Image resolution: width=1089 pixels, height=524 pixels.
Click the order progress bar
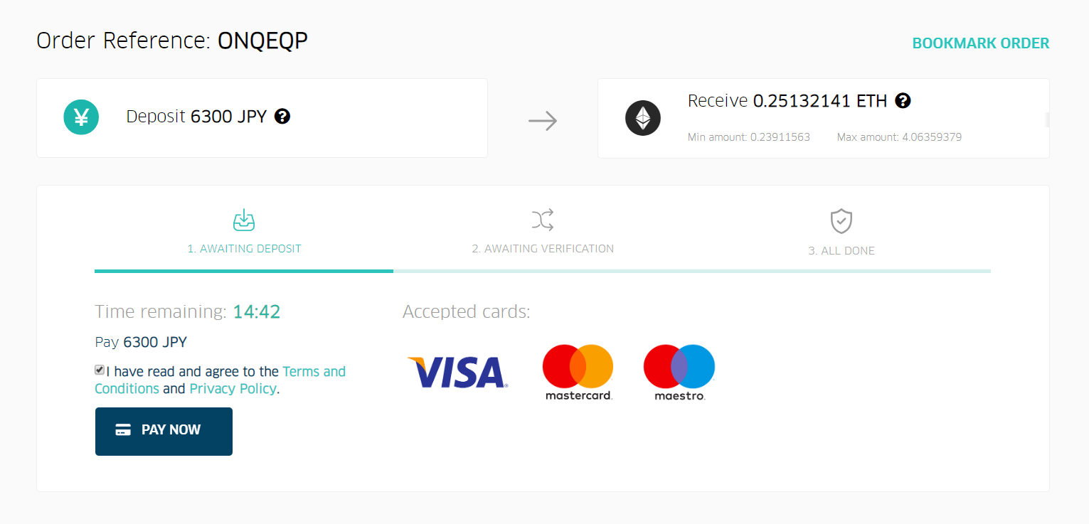(x=543, y=271)
